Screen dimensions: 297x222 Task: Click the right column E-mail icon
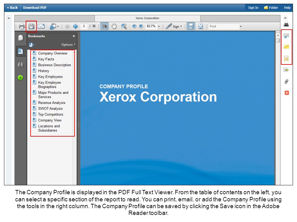click(286, 36)
